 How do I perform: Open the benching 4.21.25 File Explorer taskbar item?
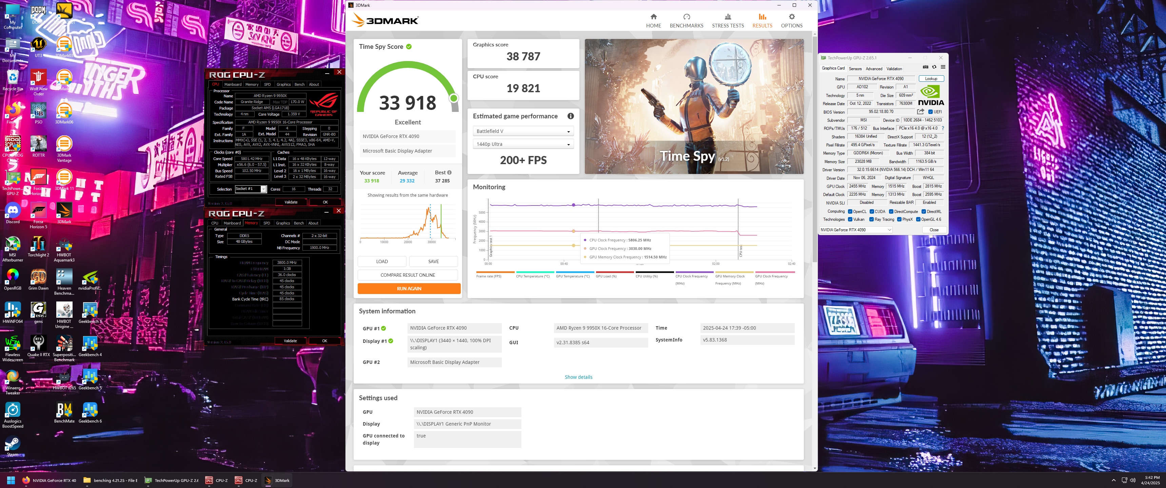coord(111,480)
